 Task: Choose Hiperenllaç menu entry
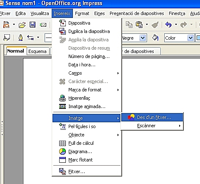[x=87, y=98]
